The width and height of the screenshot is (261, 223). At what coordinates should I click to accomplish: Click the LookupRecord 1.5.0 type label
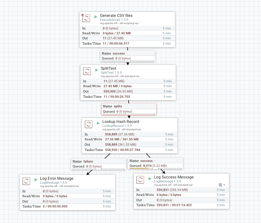pyautogui.click(x=117, y=126)
